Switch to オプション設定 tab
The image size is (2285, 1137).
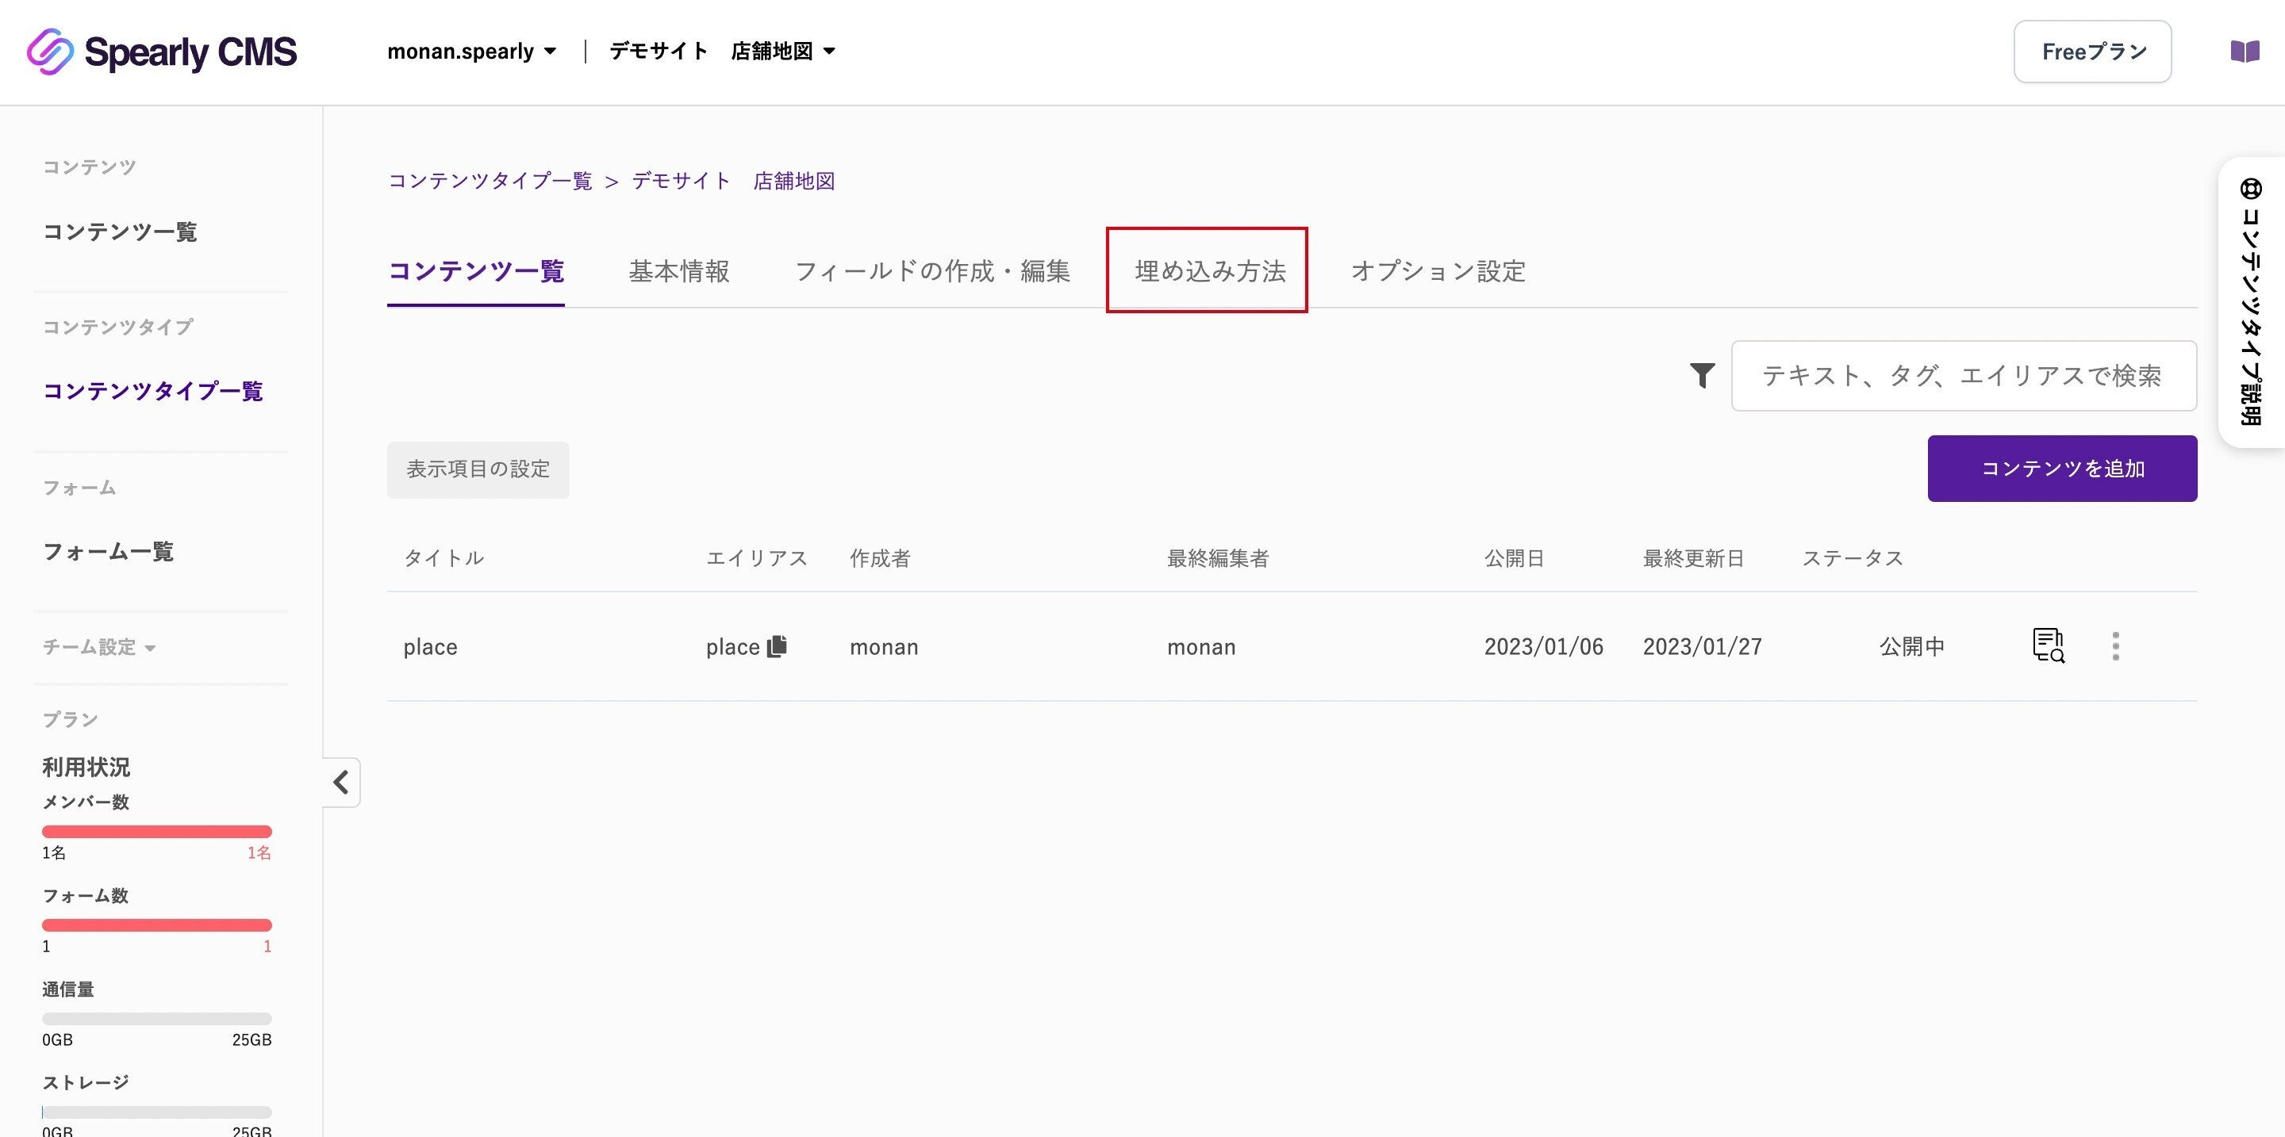[1438, 270]
